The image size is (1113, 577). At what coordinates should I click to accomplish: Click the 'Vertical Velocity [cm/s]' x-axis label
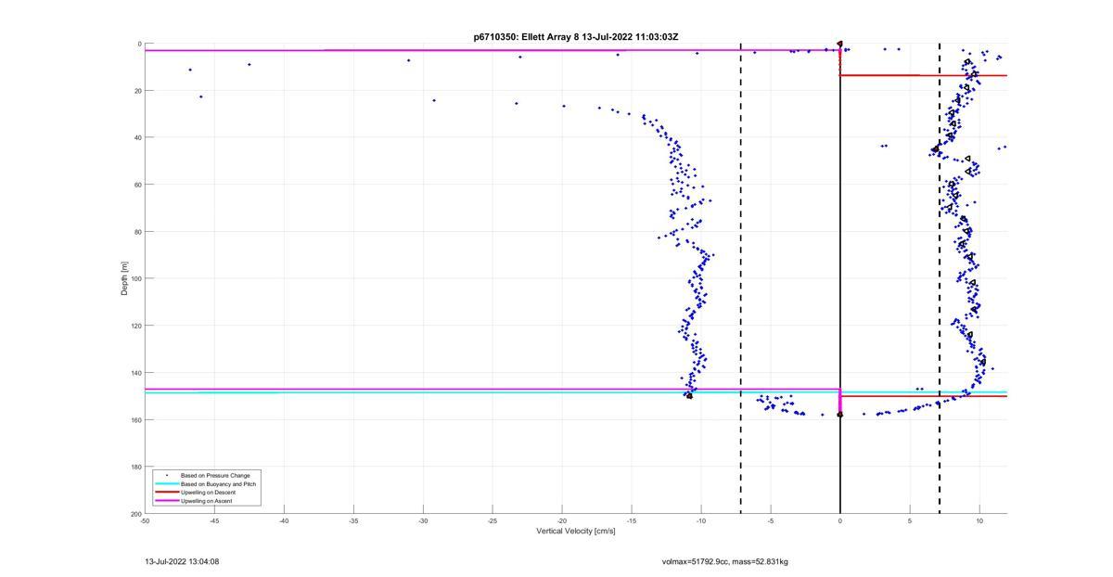[x=575, y=532]
